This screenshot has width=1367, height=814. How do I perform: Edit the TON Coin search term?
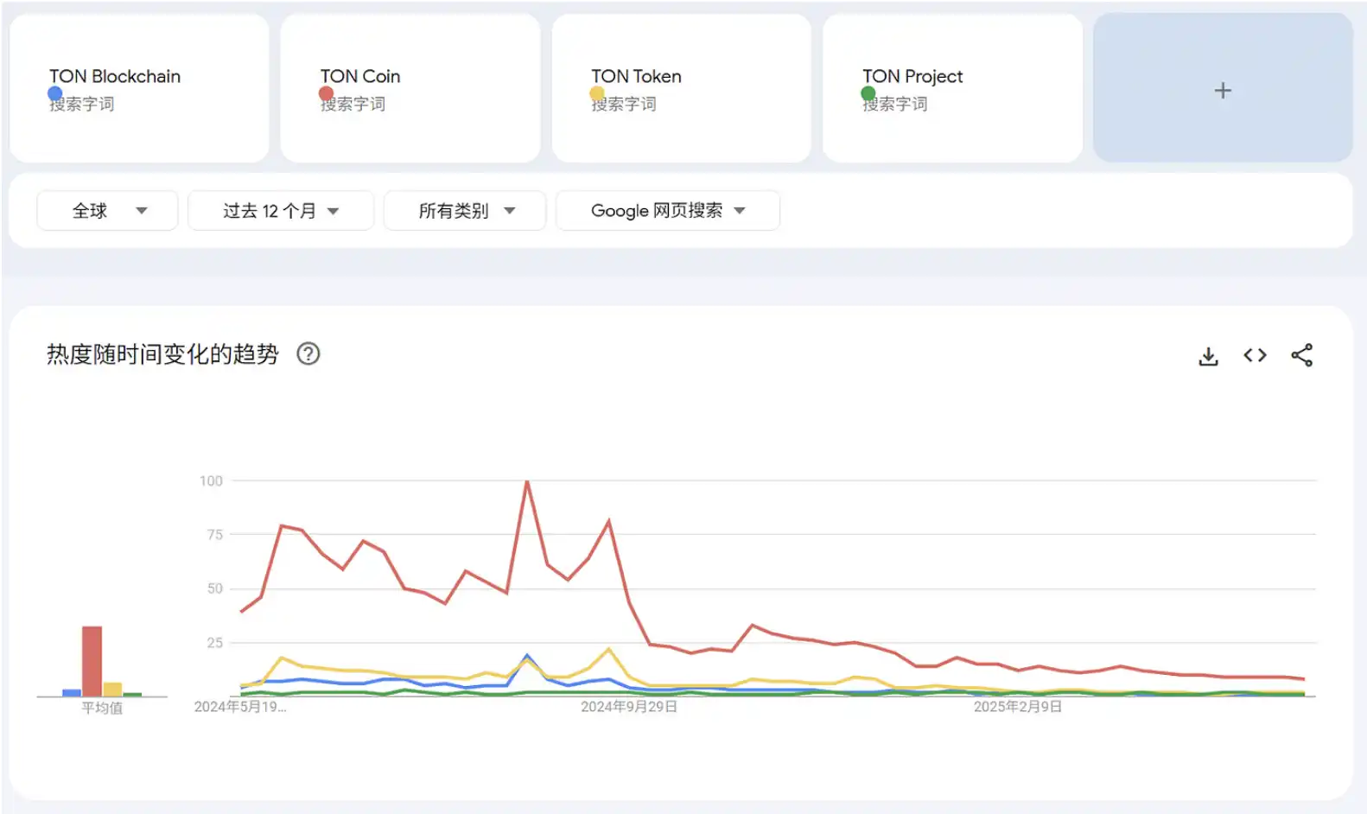click(360, 77)
